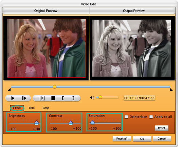Click the Reset button in the effect panel
This screenshot has height=147, width=178.
[162, 128]
